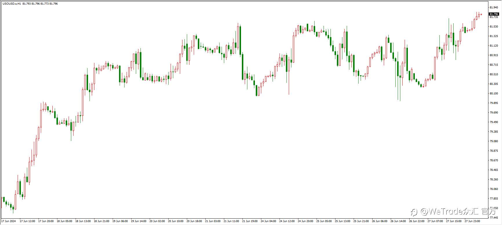This screenshot has width=502, height=225.
Task: Click the 18 Jun 13:00 time label
Action: (x=83, y=221)
